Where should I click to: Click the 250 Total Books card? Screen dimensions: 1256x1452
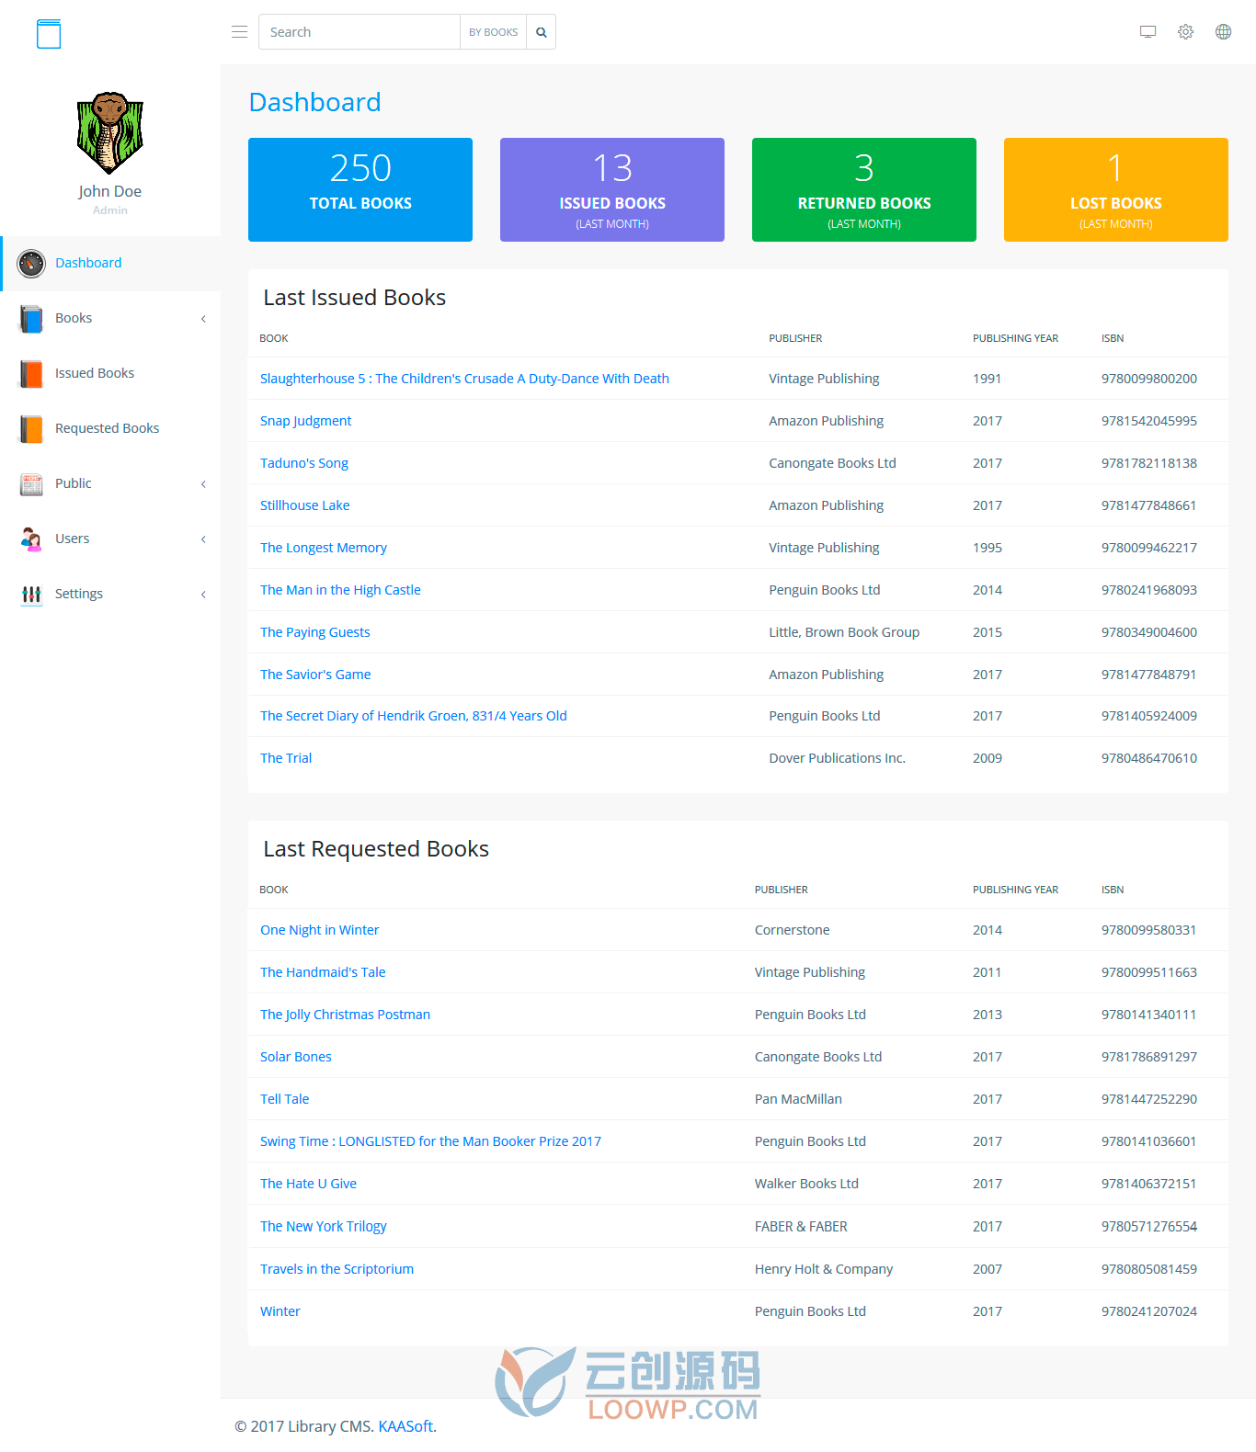pyautogui.click(x=360, y=189)
